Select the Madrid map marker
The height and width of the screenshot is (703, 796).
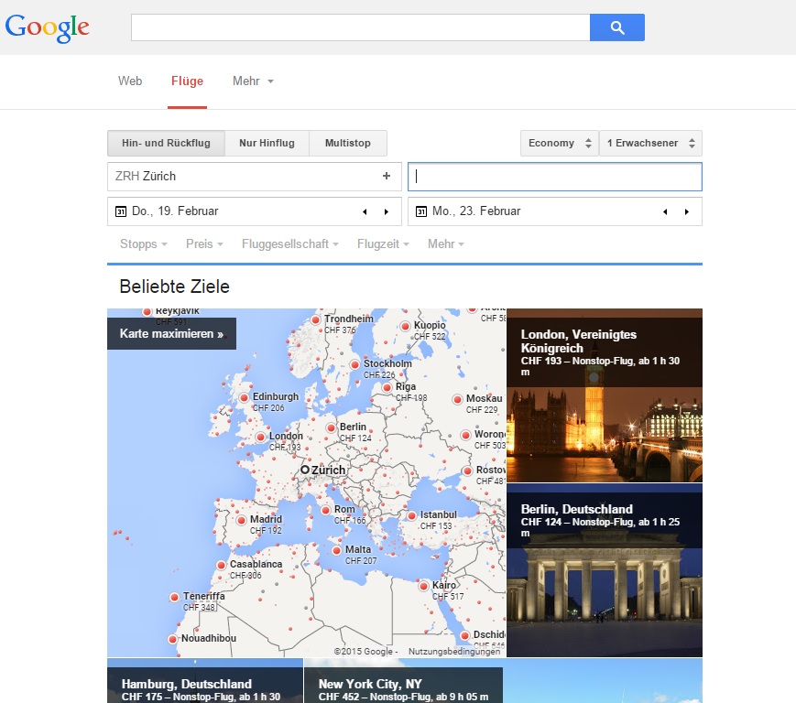click(x=241, y=520)
